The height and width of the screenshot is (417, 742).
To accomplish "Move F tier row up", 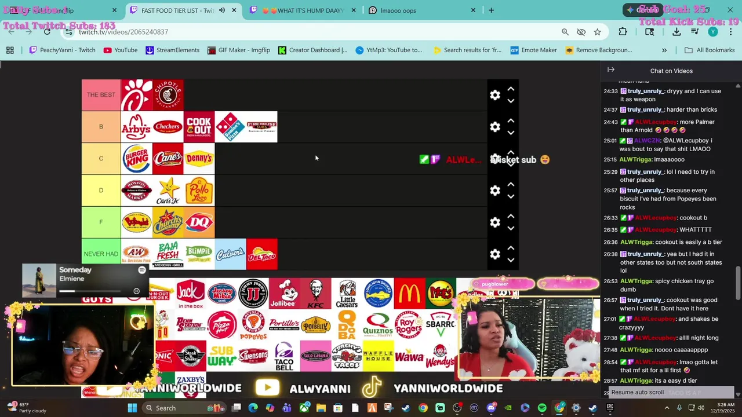I will [511, 217].
